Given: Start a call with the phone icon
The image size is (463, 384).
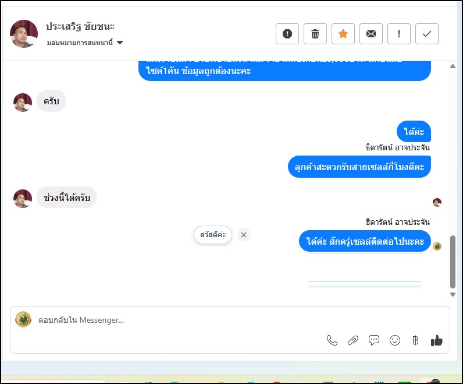Looking at the screenshot, I should tap(332, 340).
